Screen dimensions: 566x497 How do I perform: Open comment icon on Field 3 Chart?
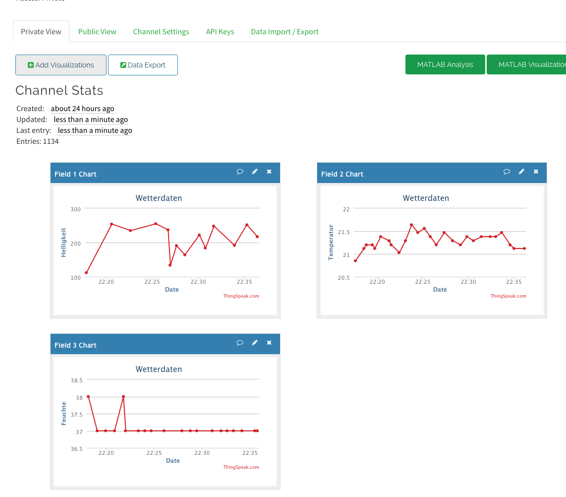240,343
